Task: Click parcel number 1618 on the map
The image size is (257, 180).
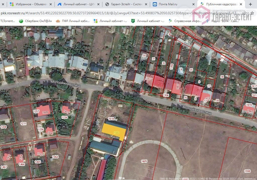Action: 111,119
